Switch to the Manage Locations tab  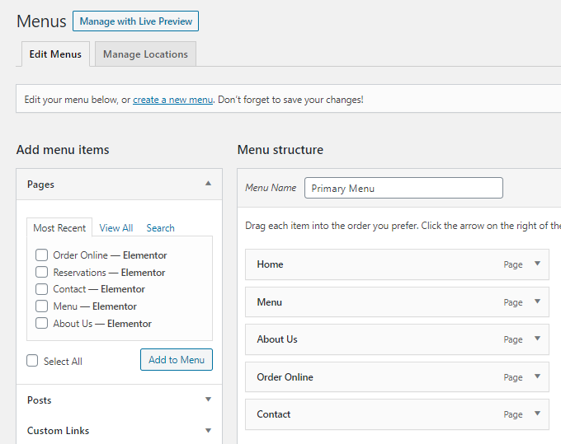145,54
